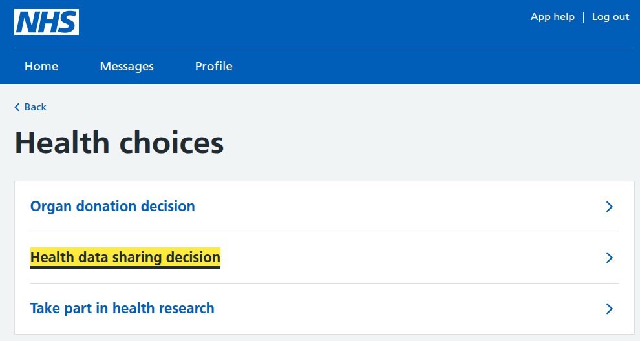Switch to the Profile tab
The height and width of the screenshot is (341, 640).
[213, 66]
